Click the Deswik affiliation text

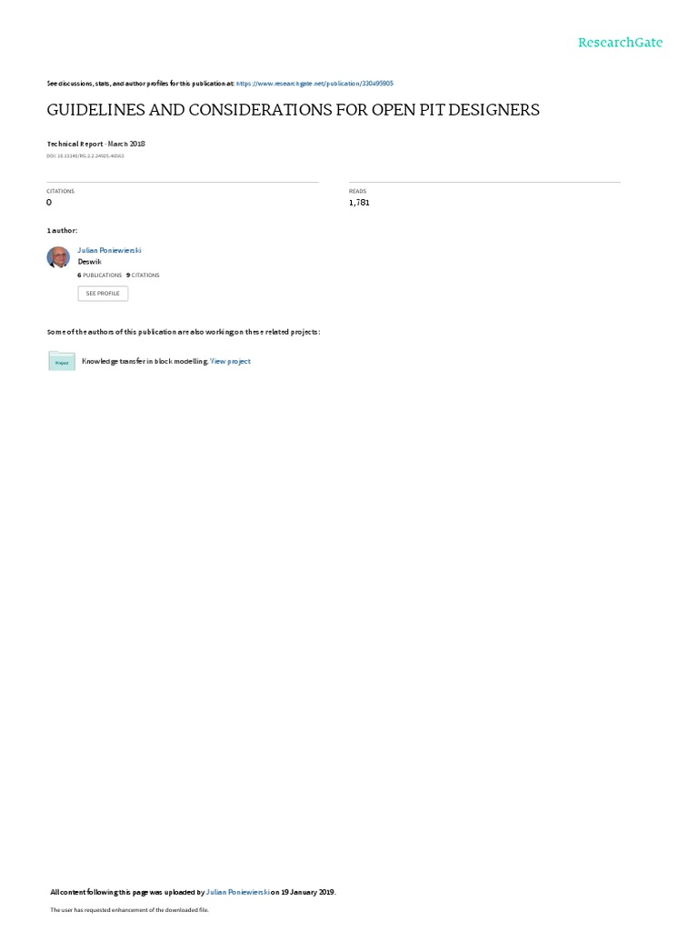pyautogui.click(x=90, y=262)
